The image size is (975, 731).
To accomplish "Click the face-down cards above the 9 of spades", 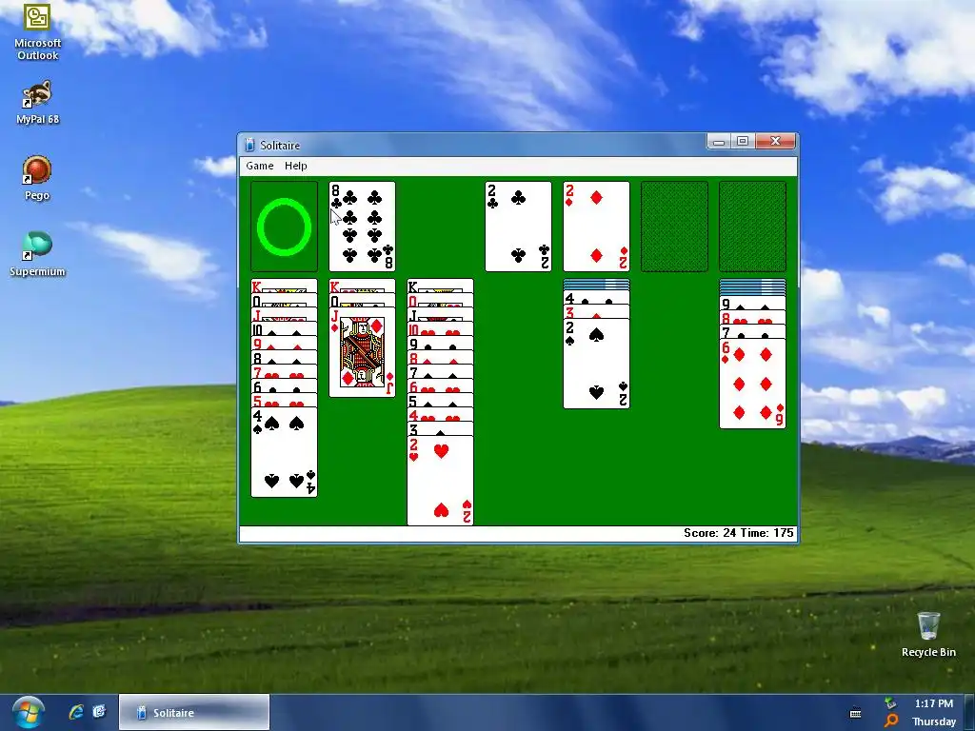I will [x=752, y=287].
